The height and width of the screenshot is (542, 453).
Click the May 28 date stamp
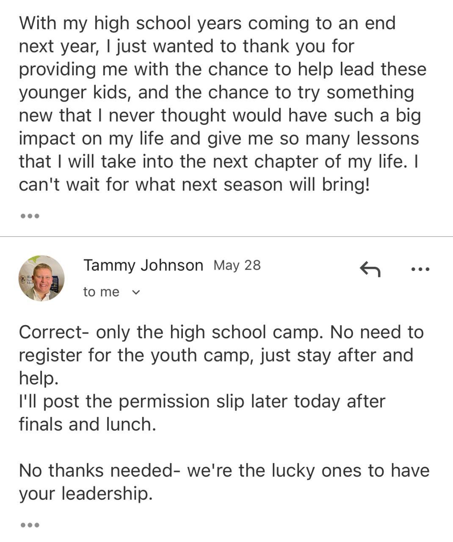pos(237,265)
